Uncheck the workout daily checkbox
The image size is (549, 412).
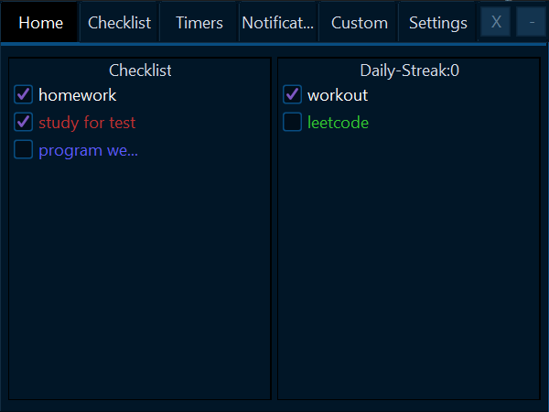pos(293,94)
